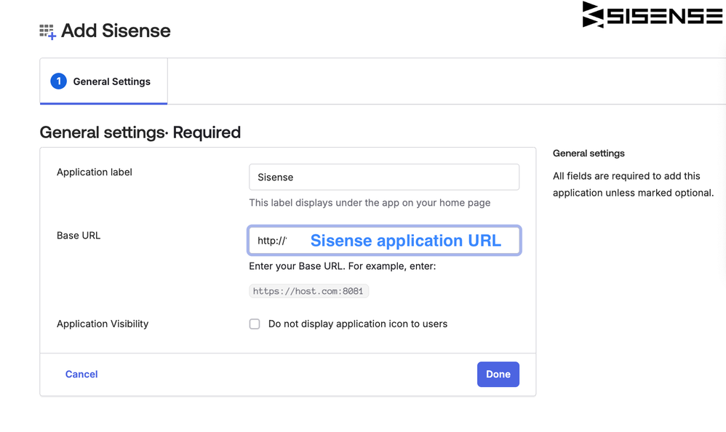Click the "Sisense application URL" blue annotation text
The height and width of the screenshot is (432, 726).
coord(405,241)
